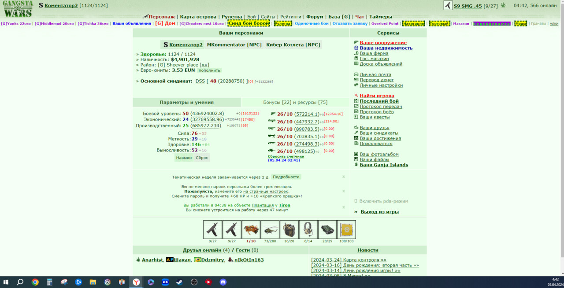The image size is (564, 288).
Task: Click the Yandex Browser taskbar icon
Action: 136,282
